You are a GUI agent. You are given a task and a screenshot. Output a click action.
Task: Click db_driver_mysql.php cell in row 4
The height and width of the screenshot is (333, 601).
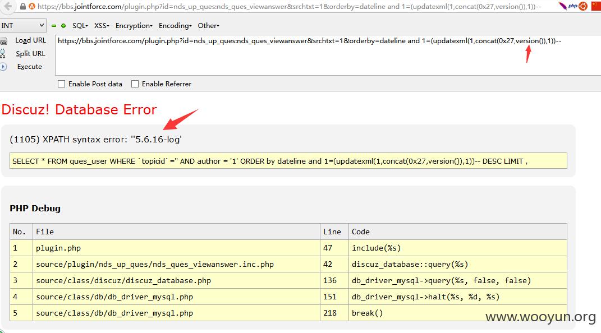pos(176,297)
